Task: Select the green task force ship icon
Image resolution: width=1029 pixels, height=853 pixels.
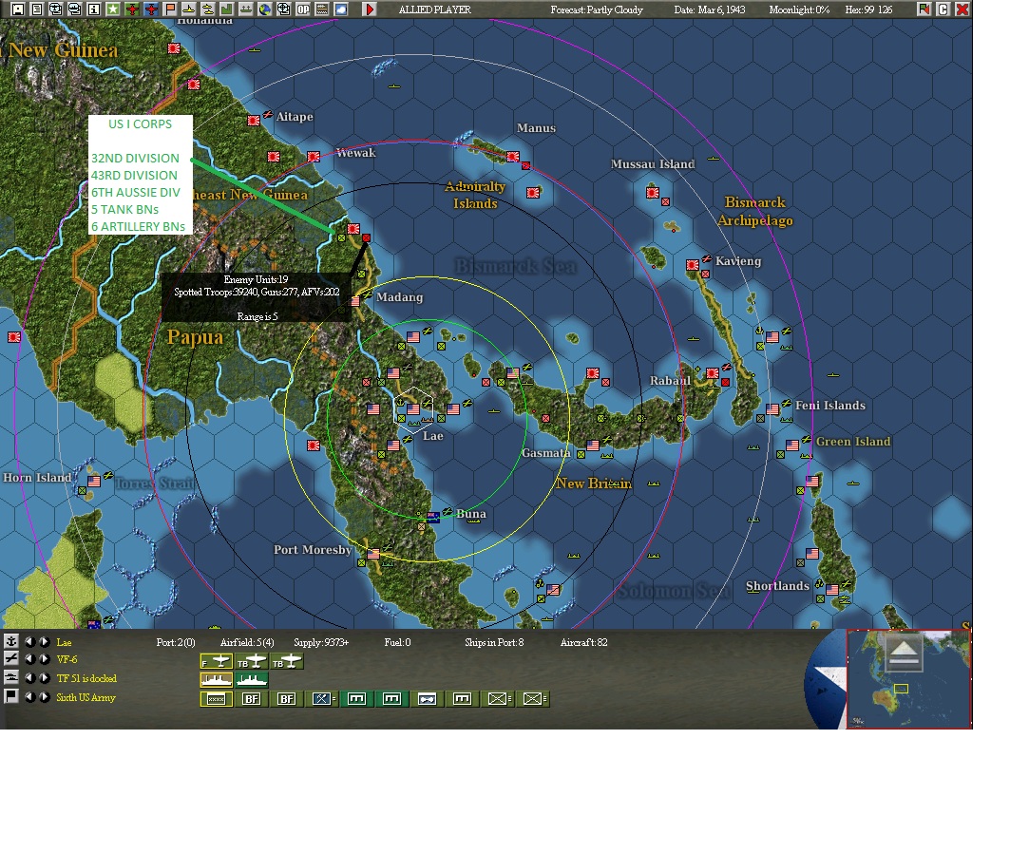Action: coord(252,680)
